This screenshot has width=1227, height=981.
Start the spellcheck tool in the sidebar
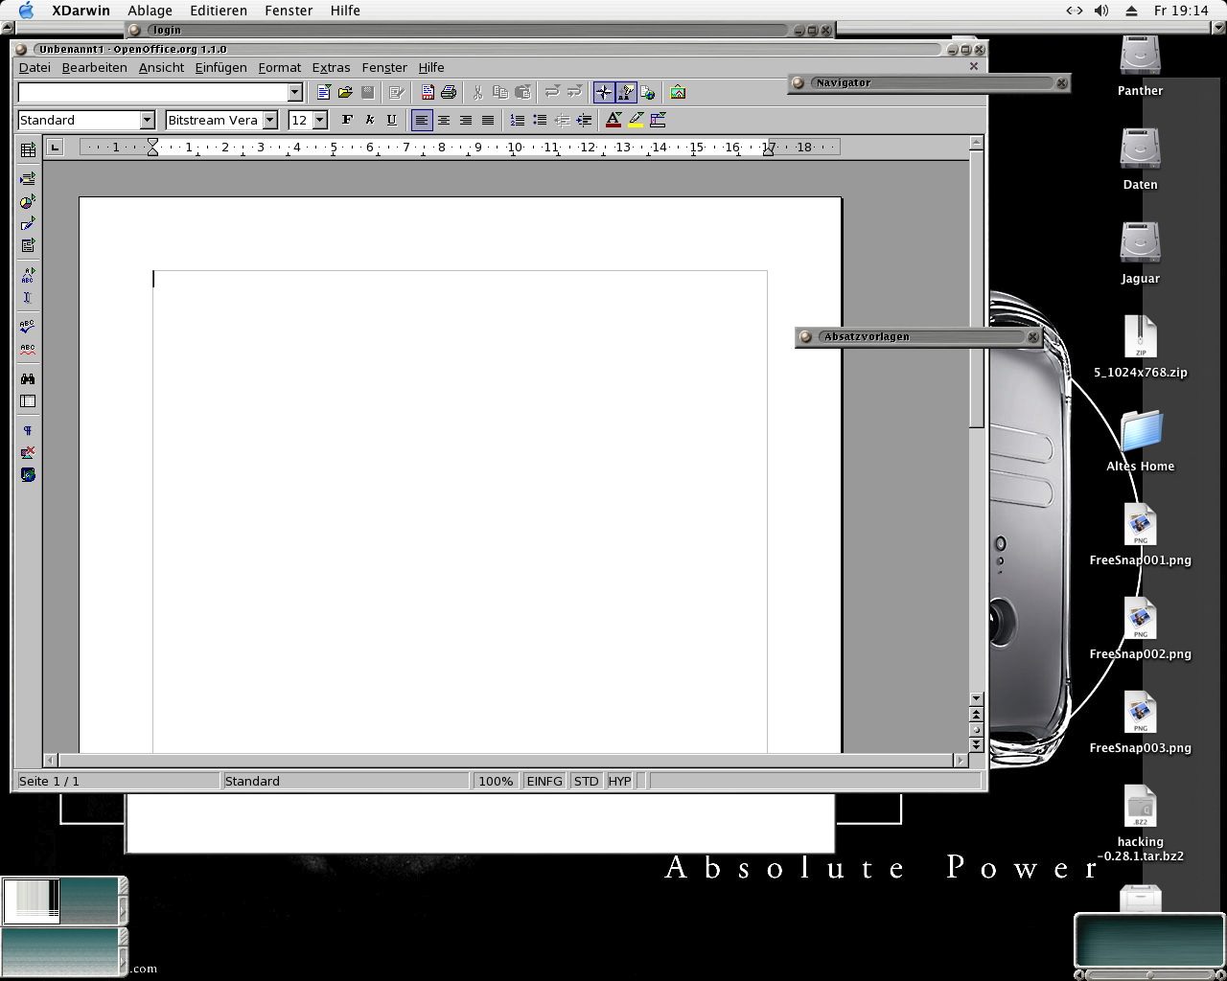[x=28, y=327]
